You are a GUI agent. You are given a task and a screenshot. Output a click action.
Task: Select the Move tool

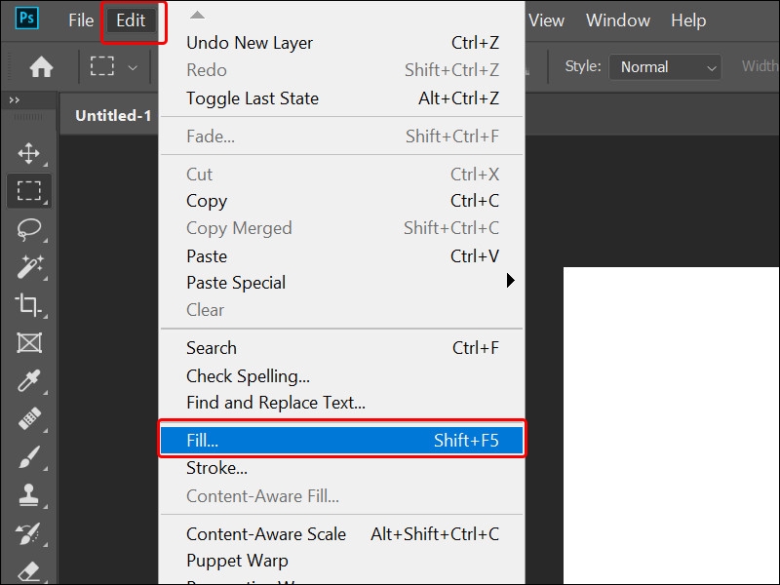29,153
